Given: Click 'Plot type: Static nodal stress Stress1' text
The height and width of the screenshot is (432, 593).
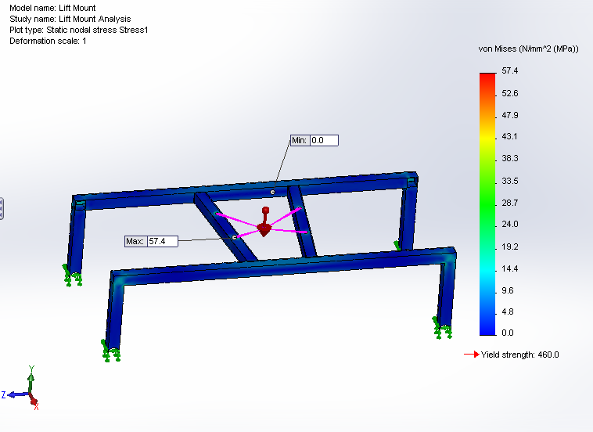Looking at the screenshot, I should [79, 30].
